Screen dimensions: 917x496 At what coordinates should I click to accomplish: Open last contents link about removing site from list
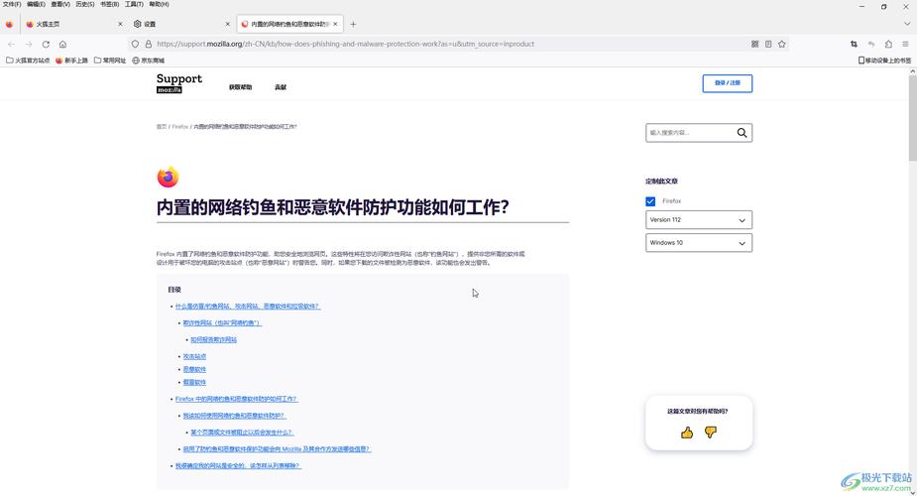pyautogui.click(x=238, y=465)
